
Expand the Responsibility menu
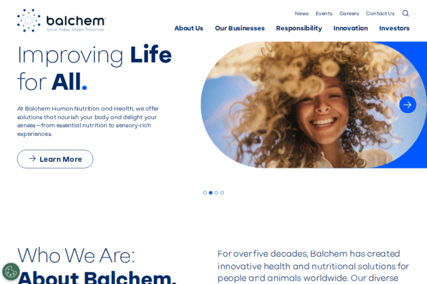(299, 28)
